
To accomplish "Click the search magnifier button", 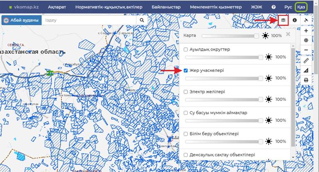I will [142, 20].
